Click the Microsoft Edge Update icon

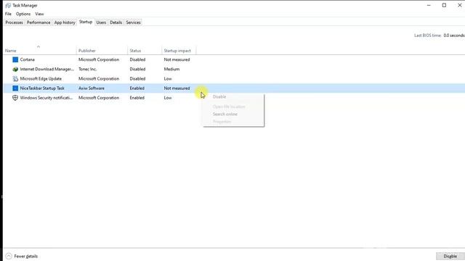tap(15, 79)
